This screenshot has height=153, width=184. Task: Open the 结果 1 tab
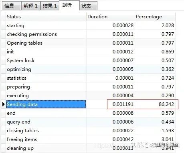point(50,6)
